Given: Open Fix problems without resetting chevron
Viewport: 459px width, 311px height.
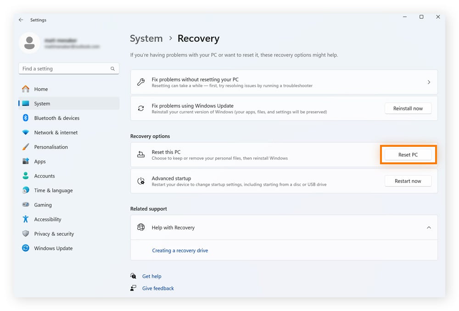Looking at the screenshot, I should [429, 82].
